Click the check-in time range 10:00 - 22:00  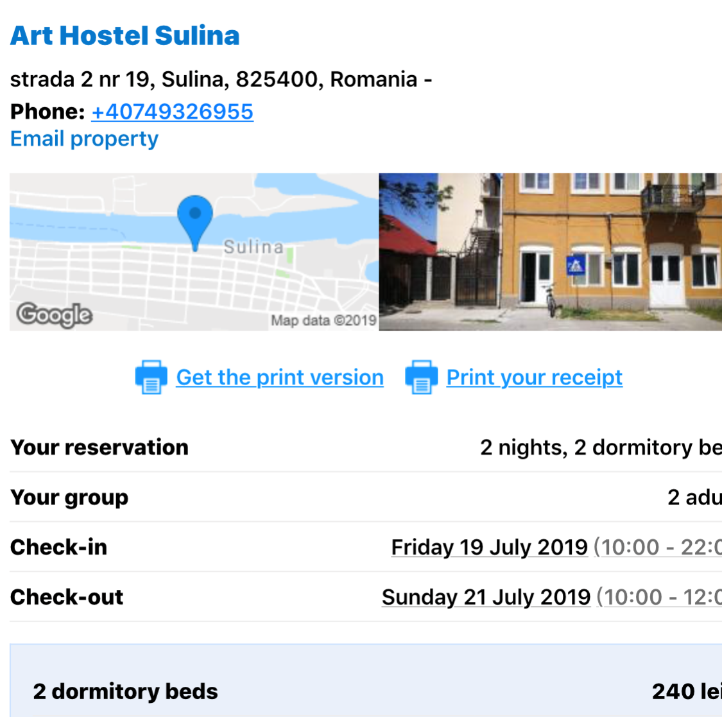click(658, 547)
